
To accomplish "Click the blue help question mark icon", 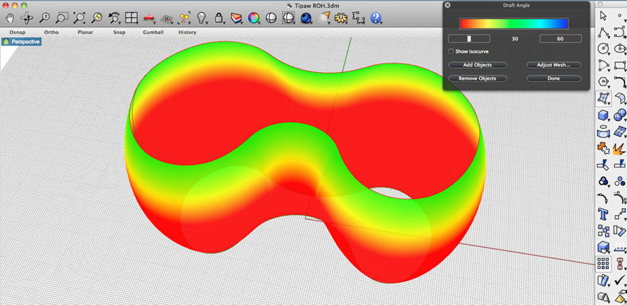I will point(376,18).
